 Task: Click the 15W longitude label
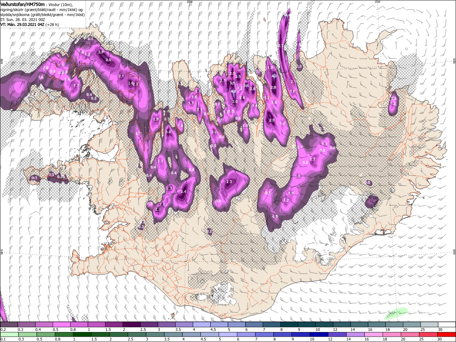pos(377,2)
